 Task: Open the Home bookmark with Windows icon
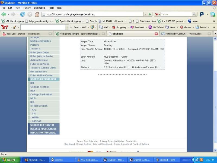193,21
